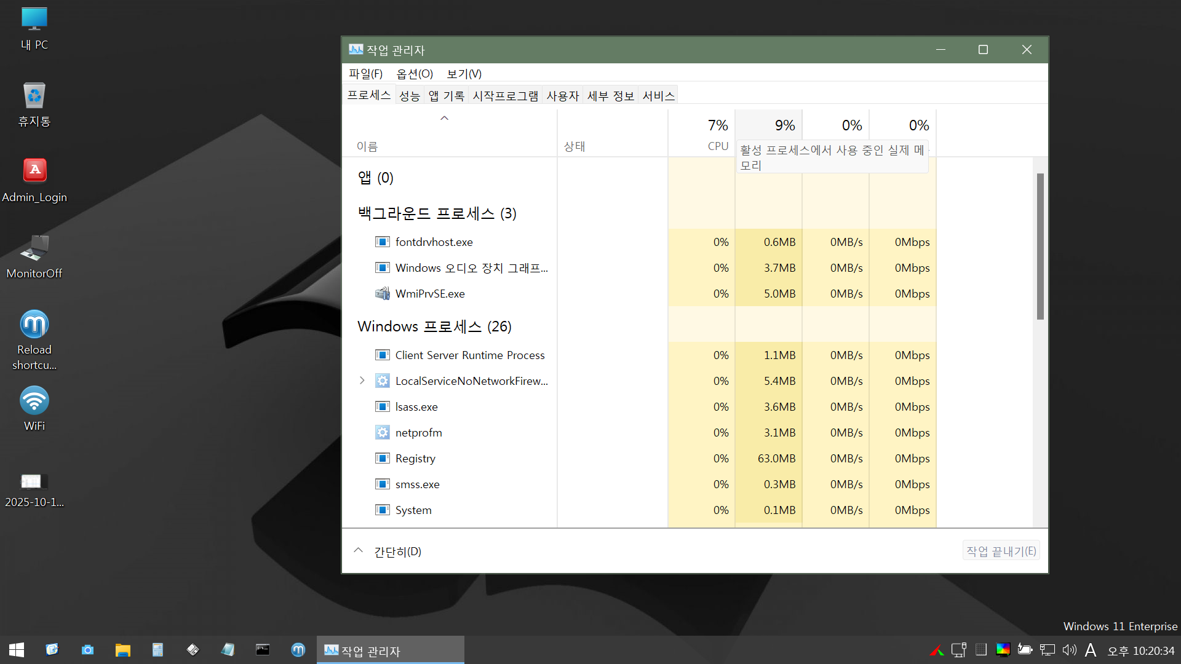1181x664 pixels.
Task: Expand the LocalServiceNoNetworkFirewall process group
Action: tap(362, 381)
